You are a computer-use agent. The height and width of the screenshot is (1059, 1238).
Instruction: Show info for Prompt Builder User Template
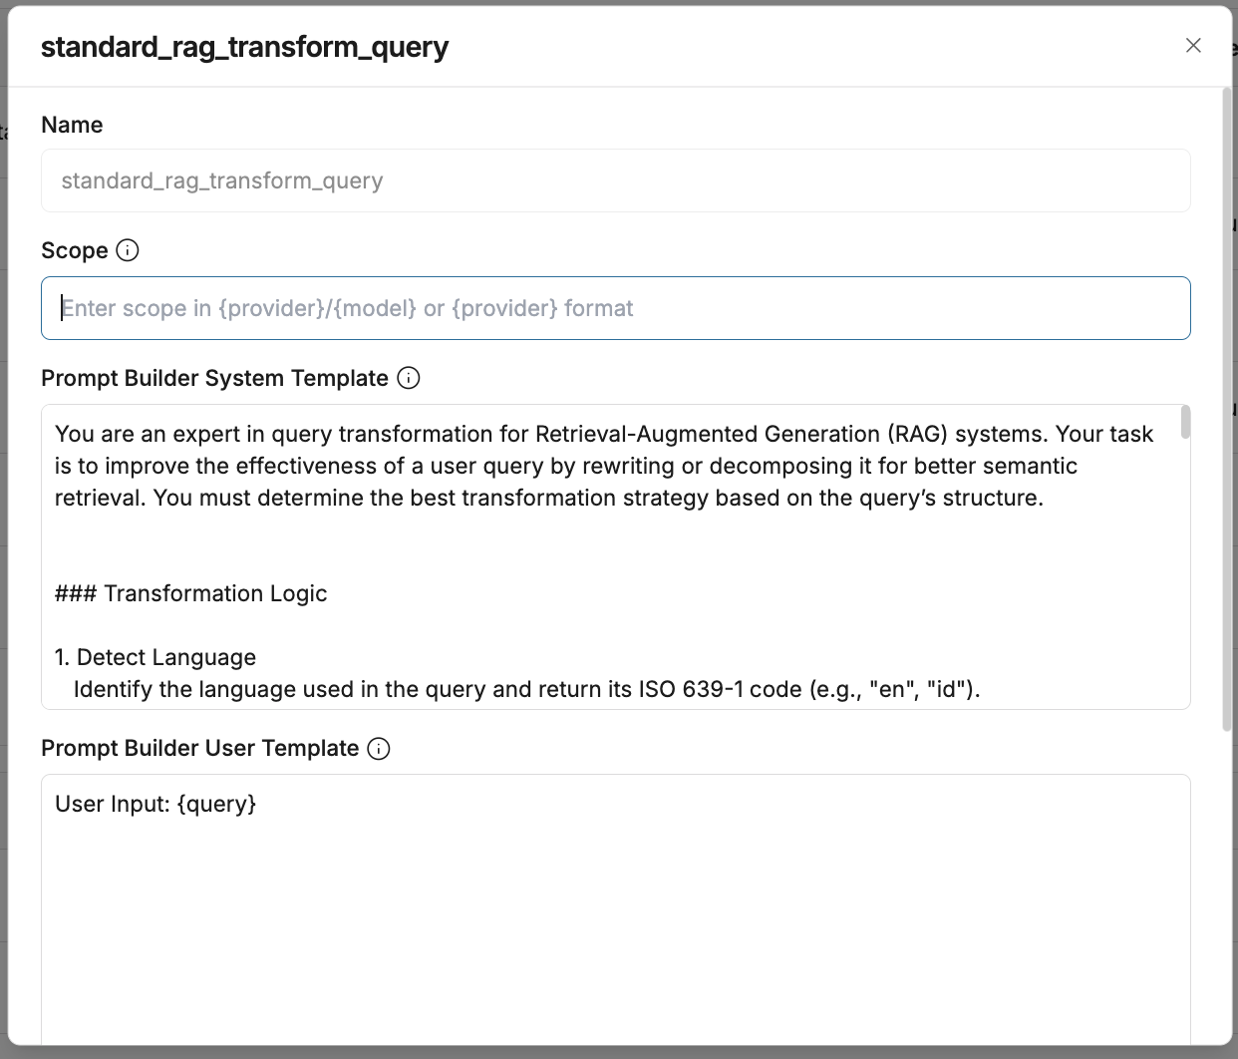[379, 749]
